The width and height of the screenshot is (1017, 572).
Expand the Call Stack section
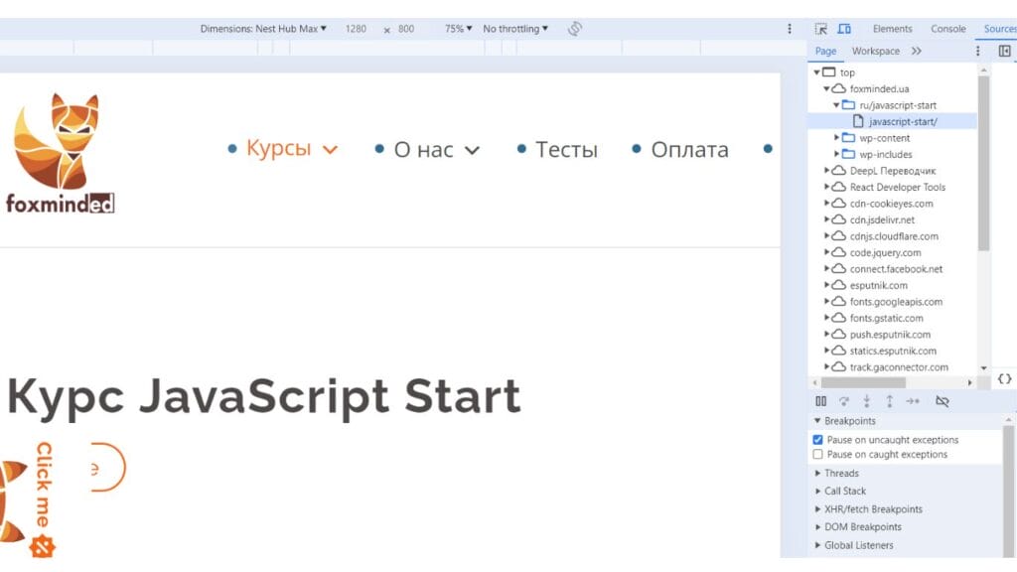[x=844, y=492]
